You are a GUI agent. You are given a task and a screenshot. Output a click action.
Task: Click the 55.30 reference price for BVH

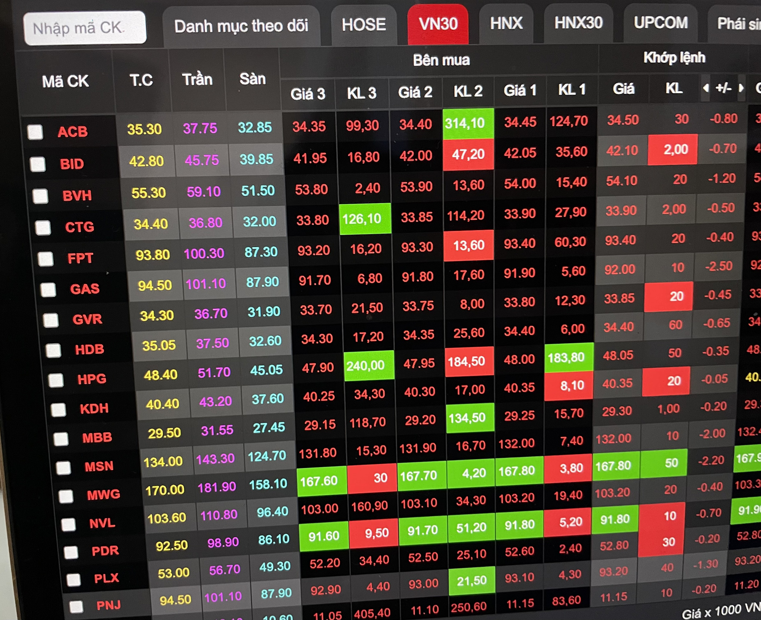(148, 193)
